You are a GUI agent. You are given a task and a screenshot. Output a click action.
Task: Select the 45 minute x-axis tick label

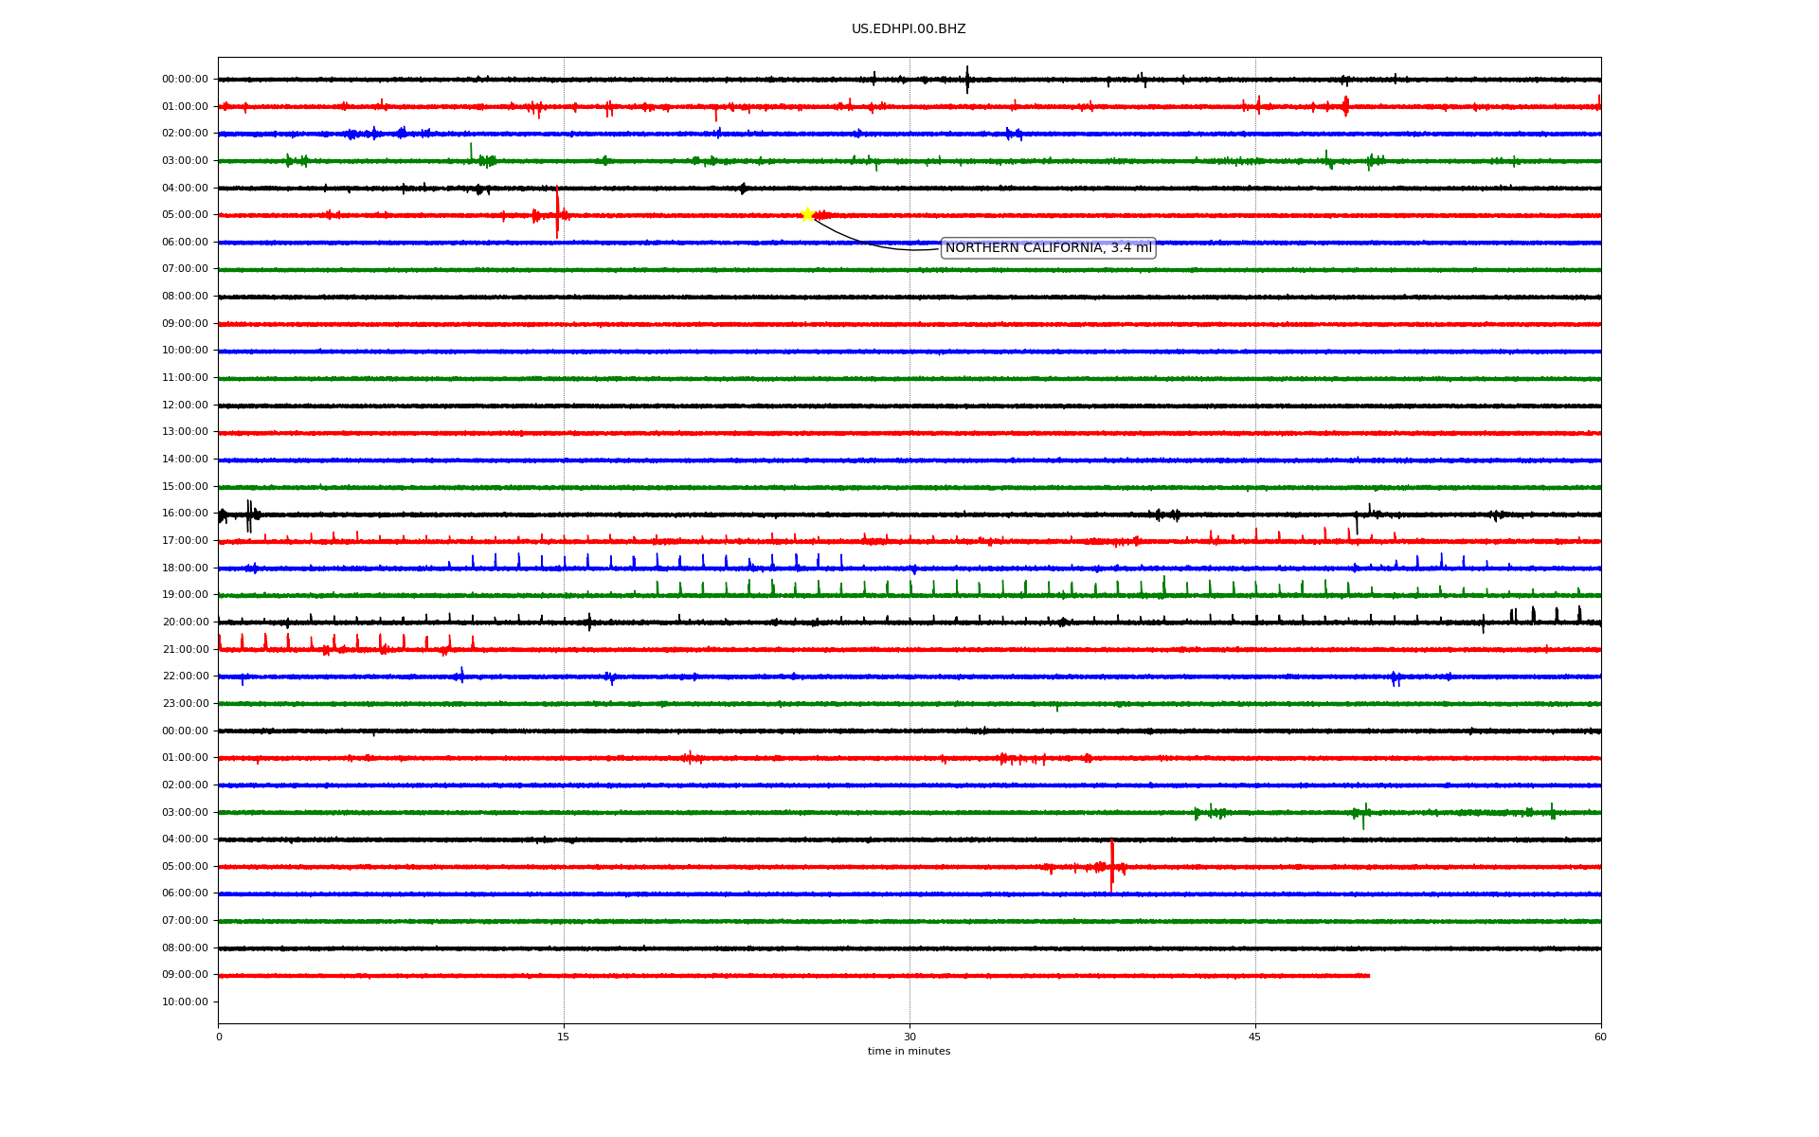pos(1255,1037)
